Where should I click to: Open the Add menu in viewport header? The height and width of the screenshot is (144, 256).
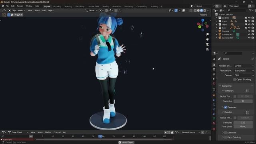pos(44,10)
